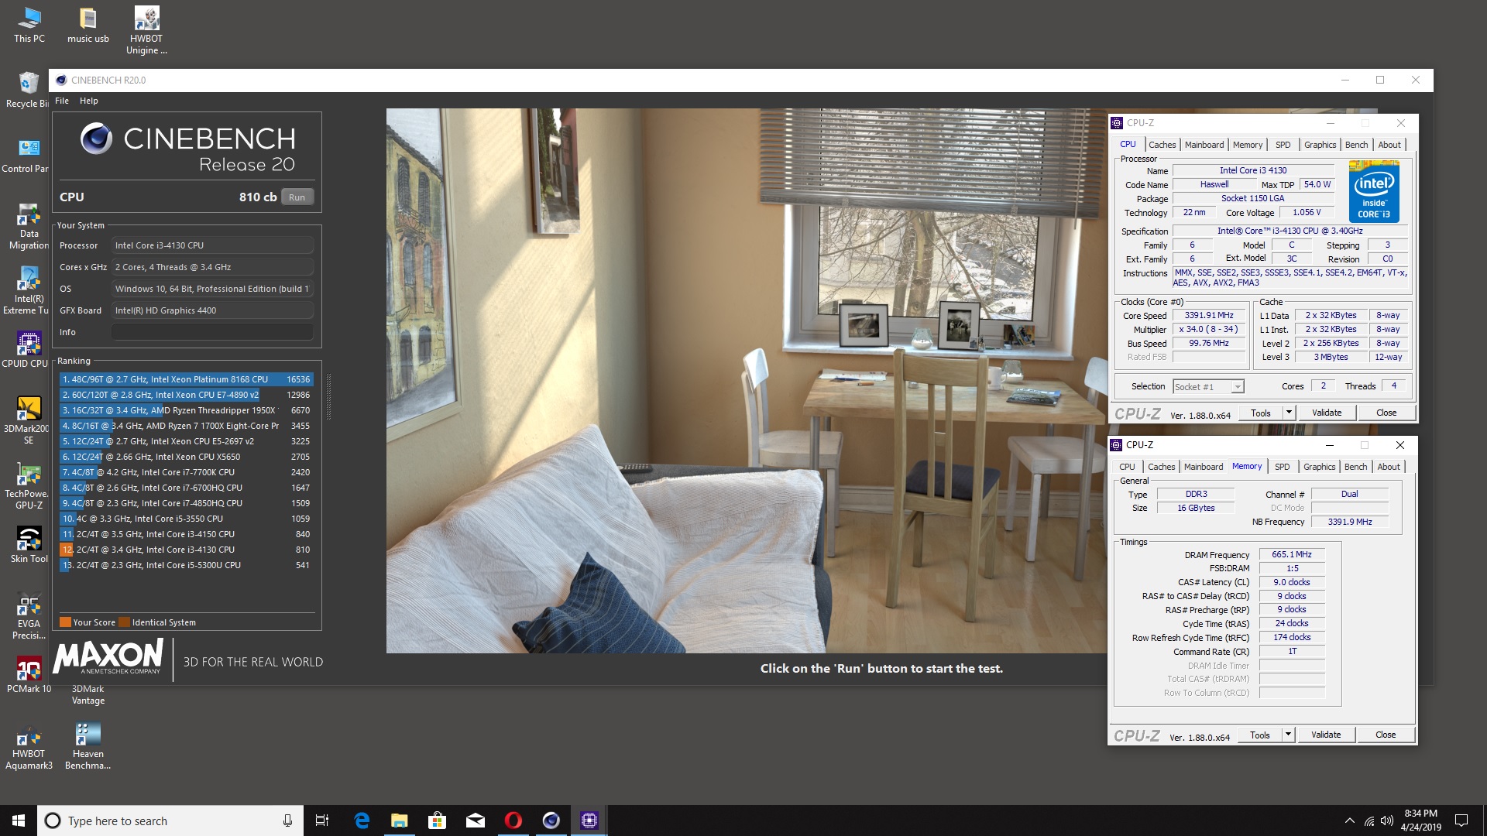Open Memory tab in upper CPU-Z window
This screenshot has height=836, width=1487.
point(1248,145)
